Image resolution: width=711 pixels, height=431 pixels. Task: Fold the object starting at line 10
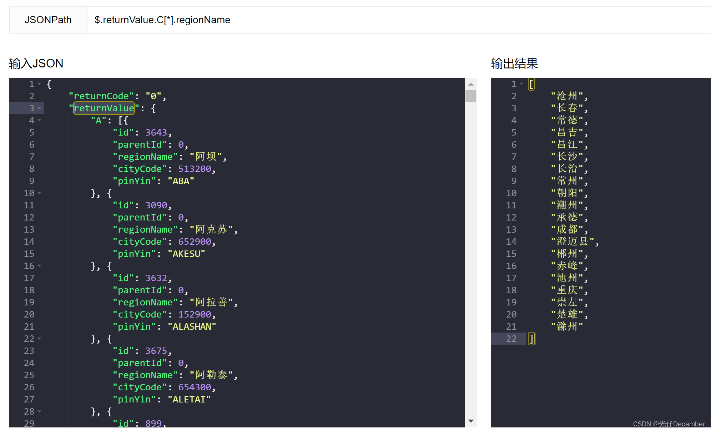(39, 193)
